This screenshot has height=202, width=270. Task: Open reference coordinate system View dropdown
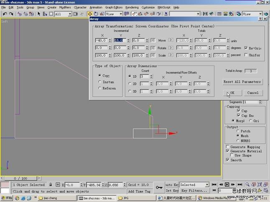[x=121, y=14]
